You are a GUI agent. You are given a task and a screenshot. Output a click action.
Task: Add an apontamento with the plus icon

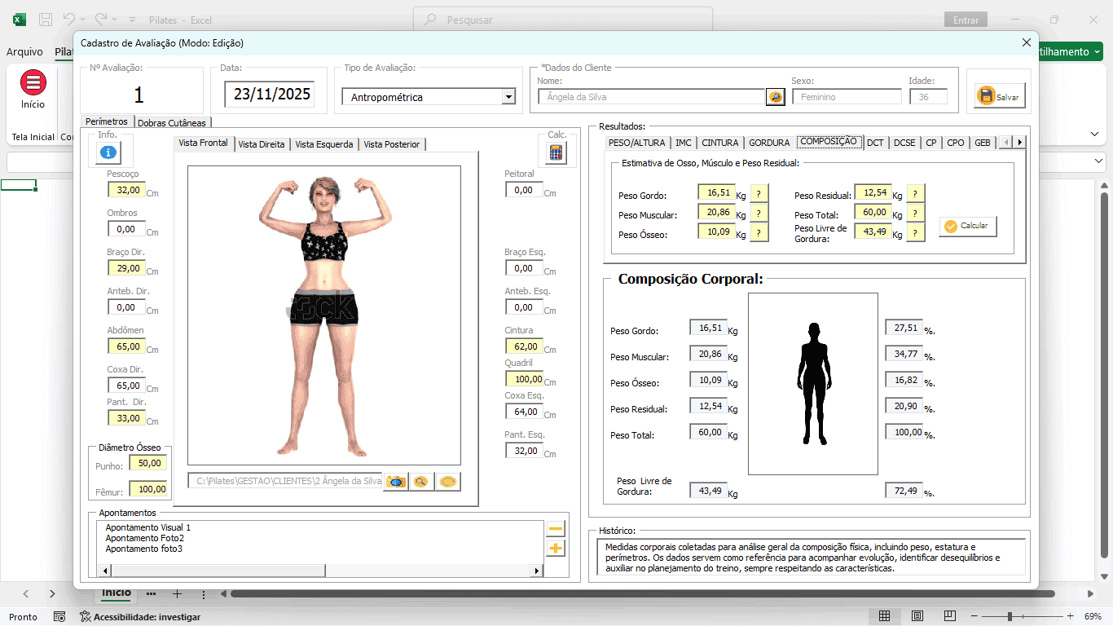click(x=556, y=549)
